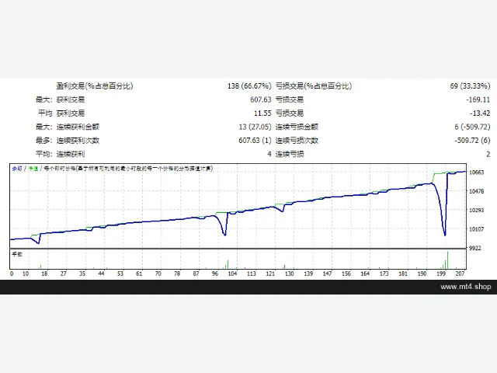Screen dimensions: 497x373
Task: Click the label 连续亏损次数
Action: point(297,141)
